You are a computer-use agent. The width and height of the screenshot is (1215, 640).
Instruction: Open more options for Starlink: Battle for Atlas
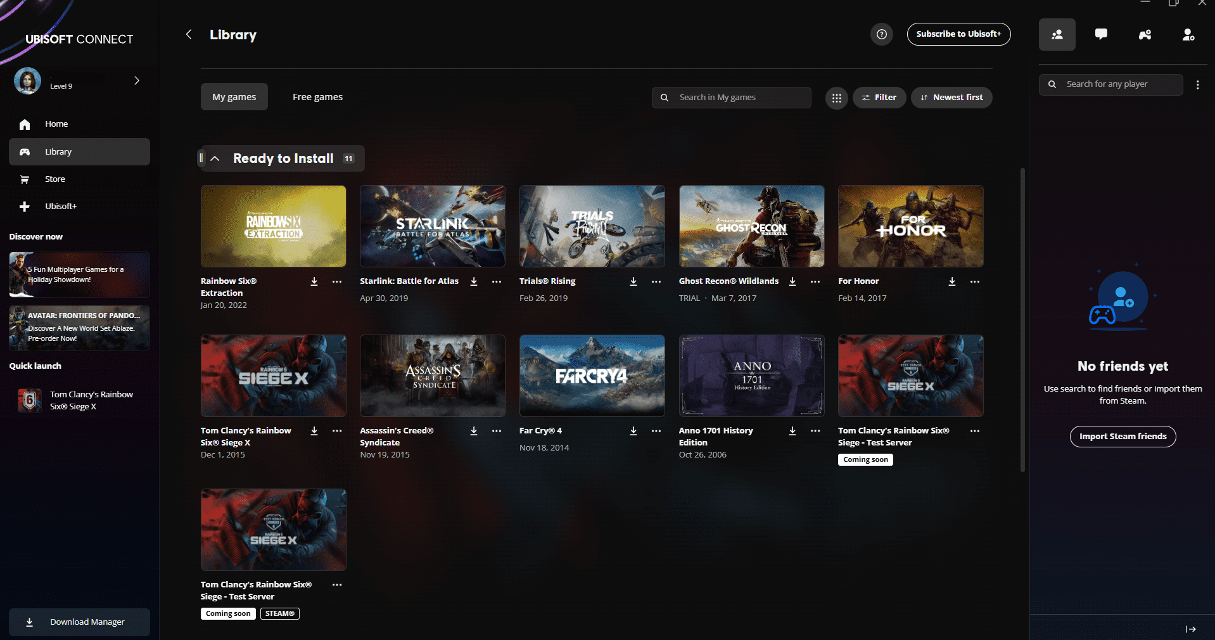pyautogui.click(x=497, y=281)
